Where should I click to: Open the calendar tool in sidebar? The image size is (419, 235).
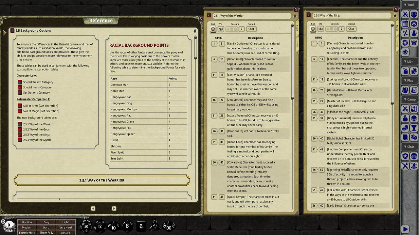(x=405, y=23)
